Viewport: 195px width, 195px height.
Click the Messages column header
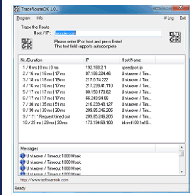(87, 149)
